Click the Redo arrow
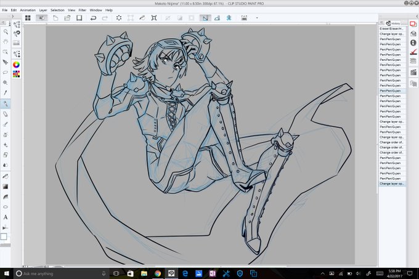The image size is (419, 279). [x=105, y=18]
